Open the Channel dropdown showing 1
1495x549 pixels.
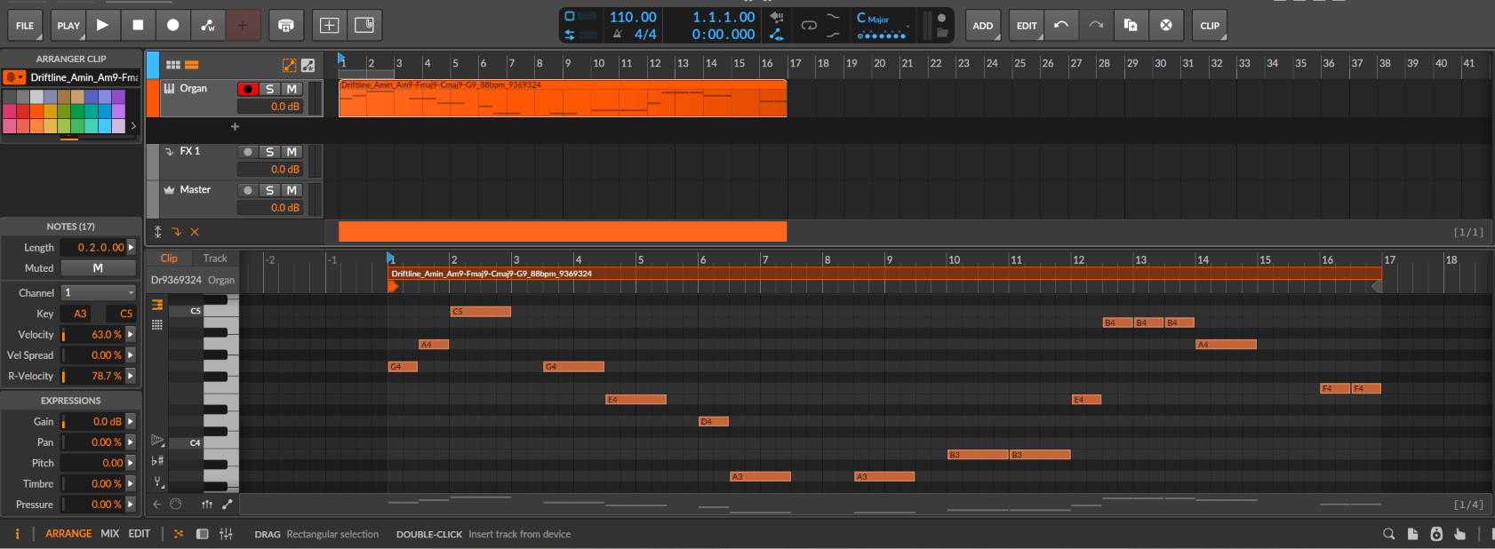[98, 292]
